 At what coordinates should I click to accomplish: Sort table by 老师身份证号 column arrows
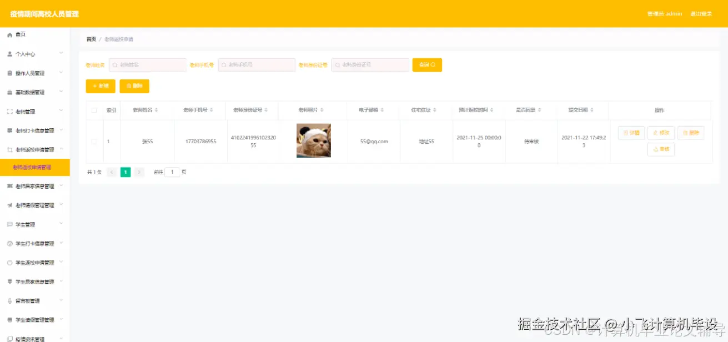point(267,110)
